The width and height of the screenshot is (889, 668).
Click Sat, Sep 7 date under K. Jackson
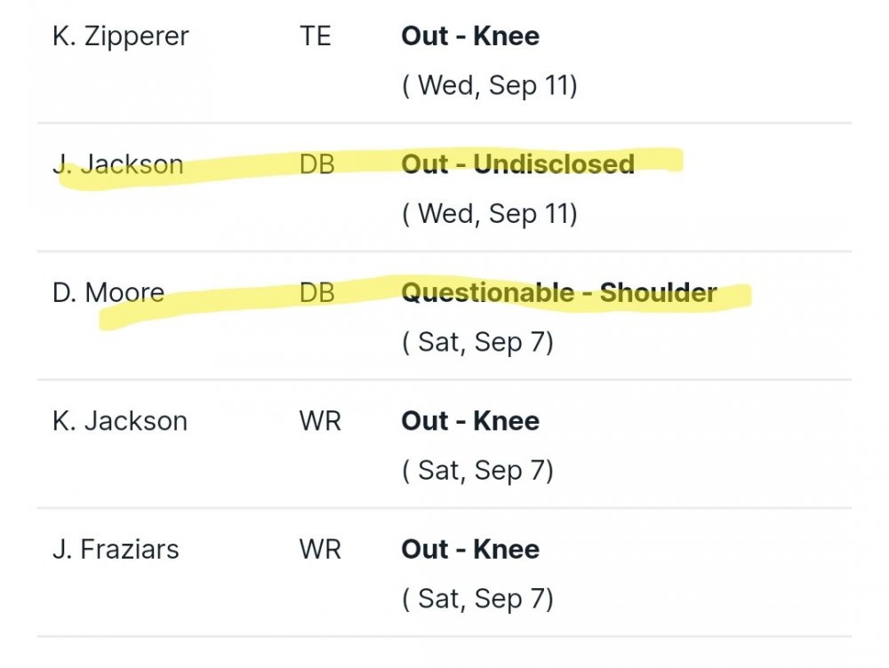(478, 470)
